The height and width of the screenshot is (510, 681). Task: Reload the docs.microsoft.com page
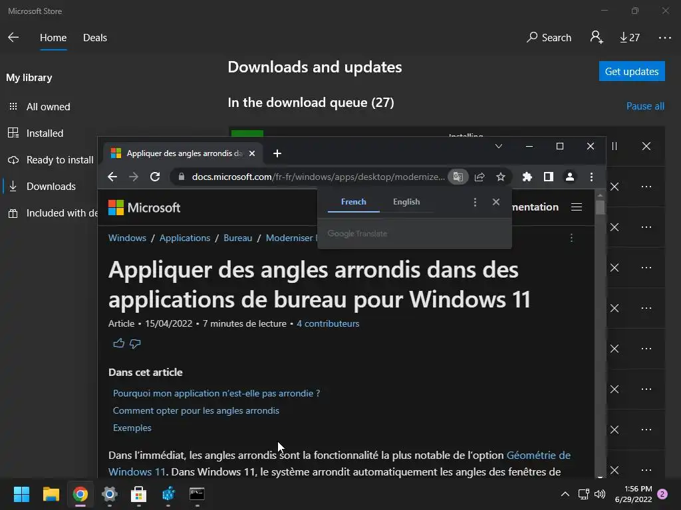155,177
